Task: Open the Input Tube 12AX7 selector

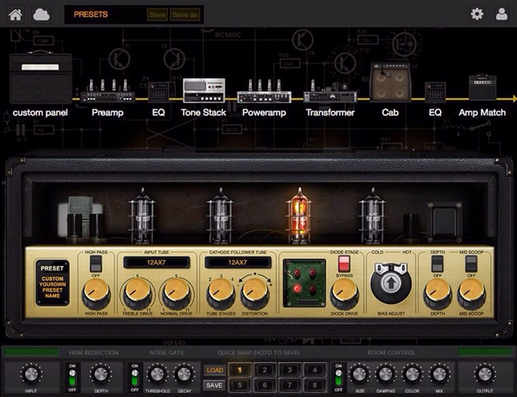Action: pos(156,262)
